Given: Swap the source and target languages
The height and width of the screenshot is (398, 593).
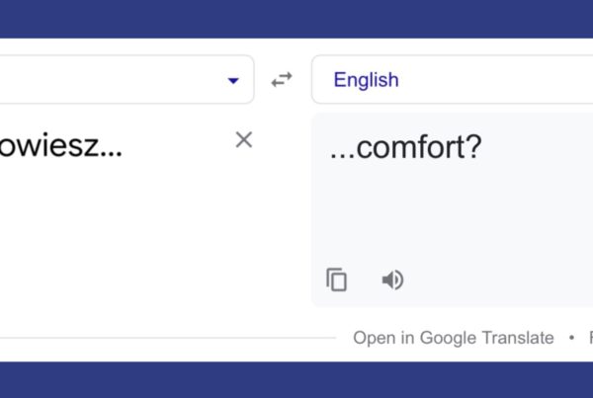Looking at the screenshot, I should [x=283, y=80].
